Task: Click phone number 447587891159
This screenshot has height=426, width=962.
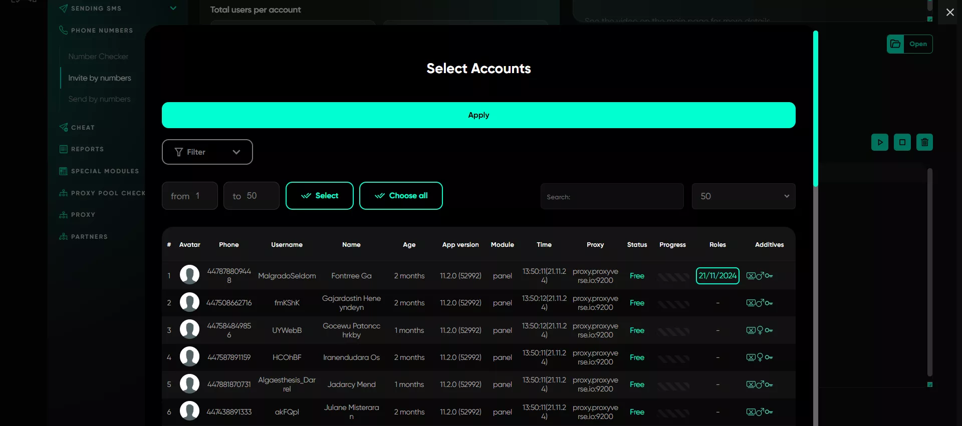Action: [x=229, y=357]
